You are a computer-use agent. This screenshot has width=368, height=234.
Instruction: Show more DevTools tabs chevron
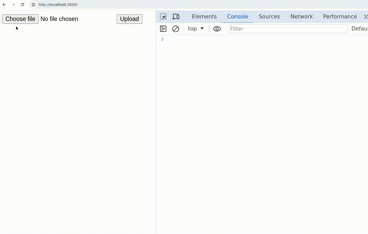pos(366,17)
